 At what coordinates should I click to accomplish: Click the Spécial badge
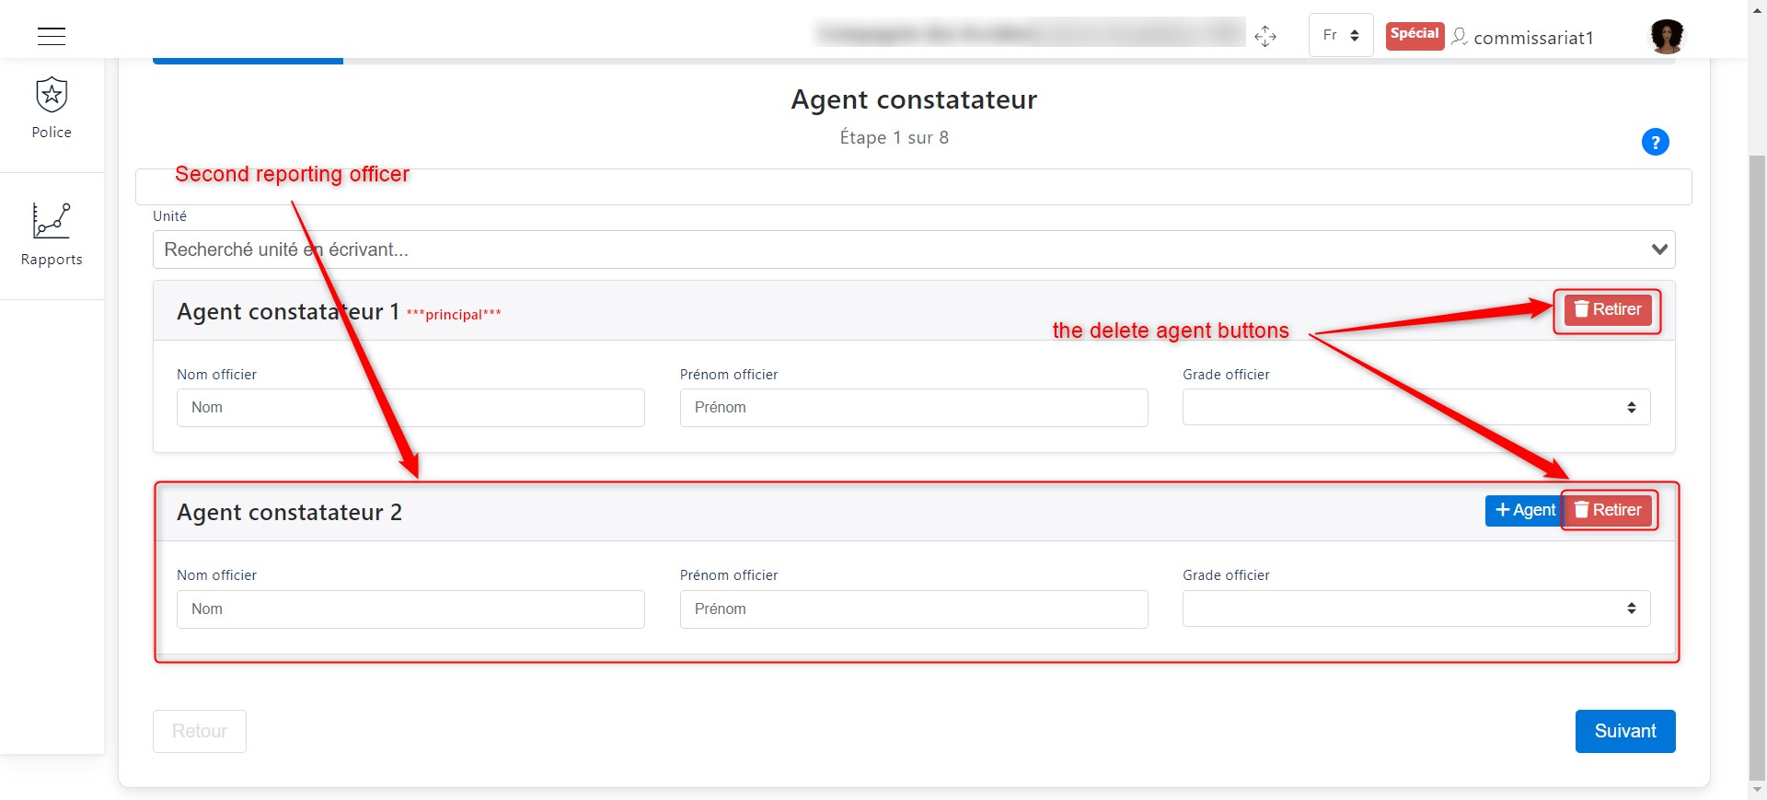pos(1415,35)
